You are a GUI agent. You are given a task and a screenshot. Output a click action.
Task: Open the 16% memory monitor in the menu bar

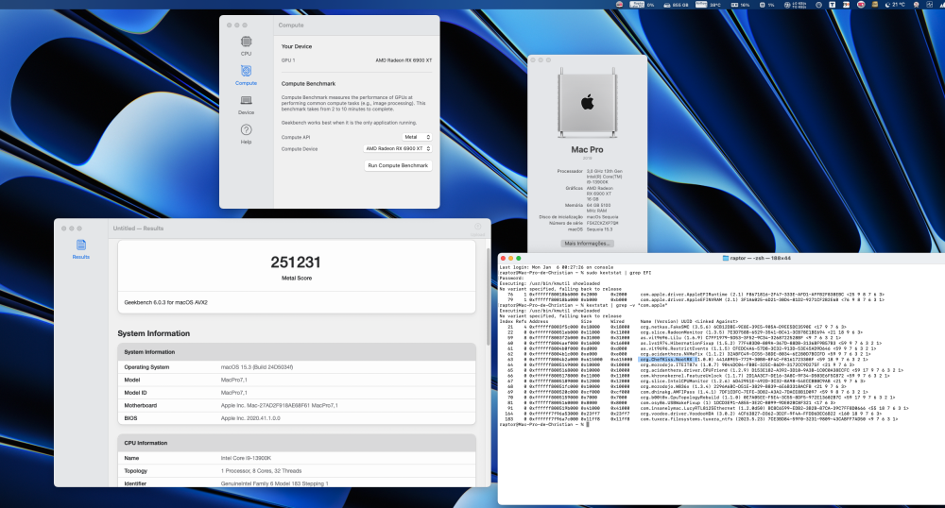[x=741, y=4]
